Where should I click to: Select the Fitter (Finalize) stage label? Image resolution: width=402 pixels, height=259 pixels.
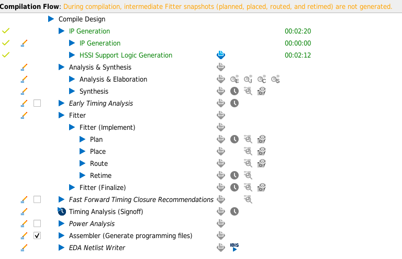tap(103, 187)
